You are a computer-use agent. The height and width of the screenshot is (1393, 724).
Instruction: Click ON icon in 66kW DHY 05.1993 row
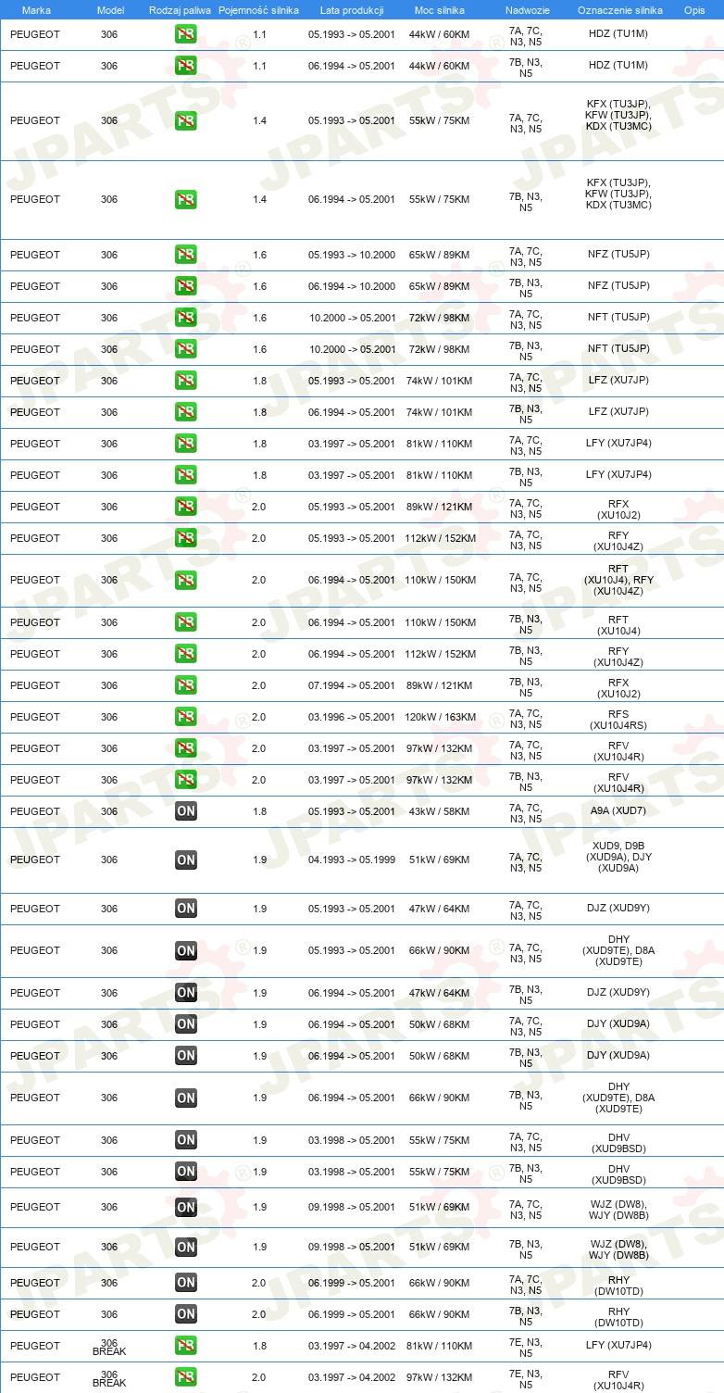(x=186, y=950)
